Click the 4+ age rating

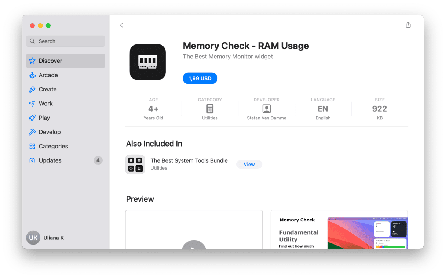click(153, 109)
